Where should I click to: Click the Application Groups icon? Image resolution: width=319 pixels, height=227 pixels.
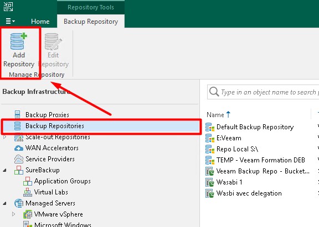click(x=28, y=181)
